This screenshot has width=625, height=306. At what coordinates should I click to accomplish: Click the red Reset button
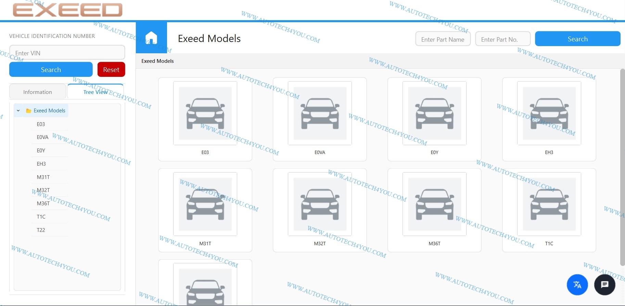click(x=111, y=70)
